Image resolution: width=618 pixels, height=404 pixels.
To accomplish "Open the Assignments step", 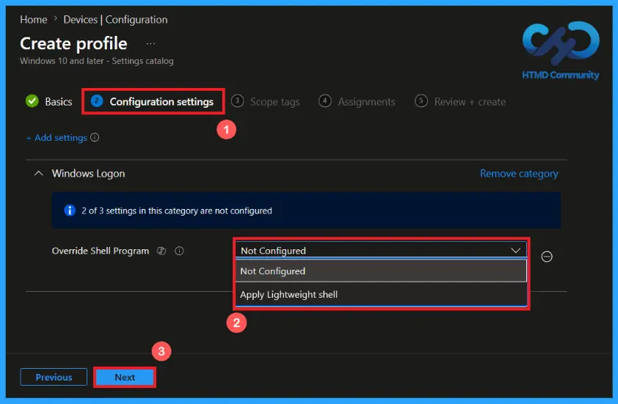I will point(357,102).
